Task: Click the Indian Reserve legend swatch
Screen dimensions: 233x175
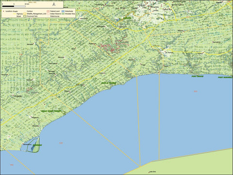Action: pyautogui.click(x=48, y=14)
